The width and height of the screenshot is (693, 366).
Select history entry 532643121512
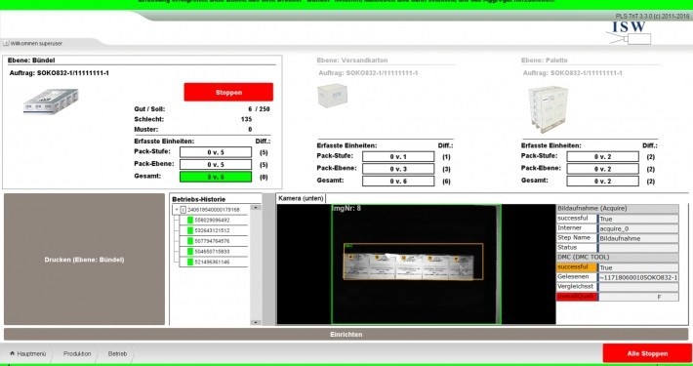(x=212, y=230)
